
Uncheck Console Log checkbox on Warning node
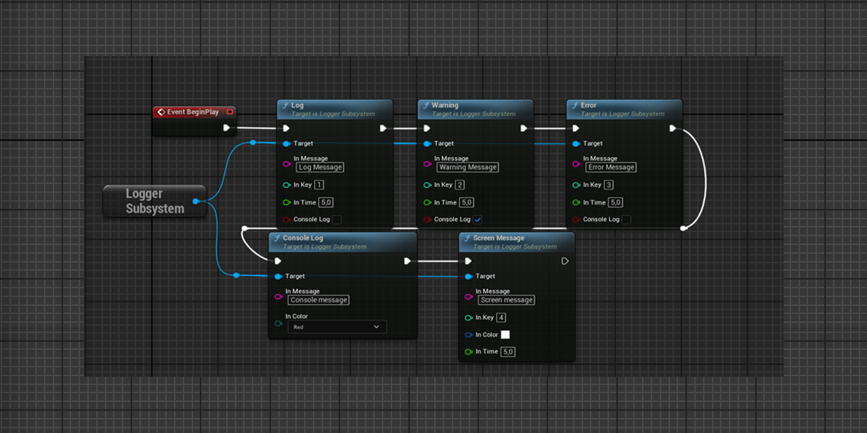(x=478, y=219)
